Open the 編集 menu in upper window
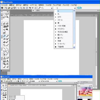Screen dimensions: 100x100 click(x=12, y=5)
